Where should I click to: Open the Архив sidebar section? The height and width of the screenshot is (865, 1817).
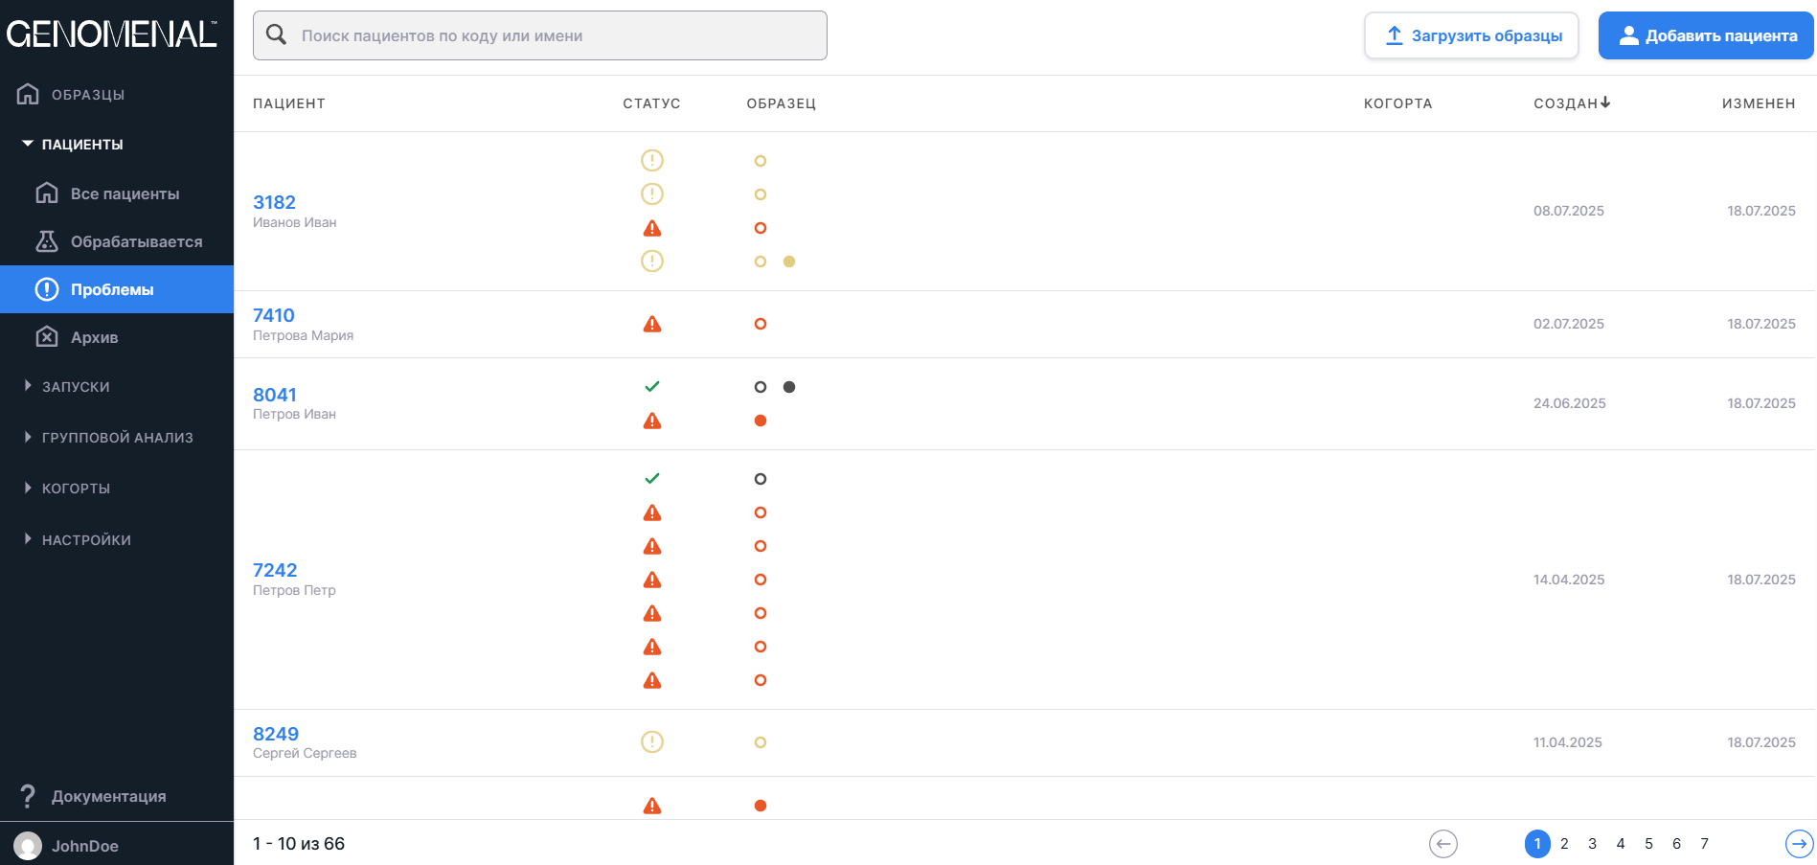coord(94,337)
